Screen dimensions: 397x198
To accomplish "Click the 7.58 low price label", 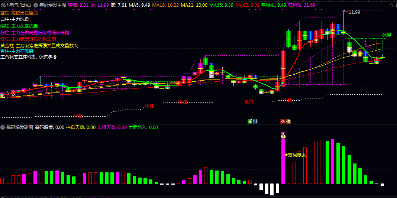I will click(11, 95).
